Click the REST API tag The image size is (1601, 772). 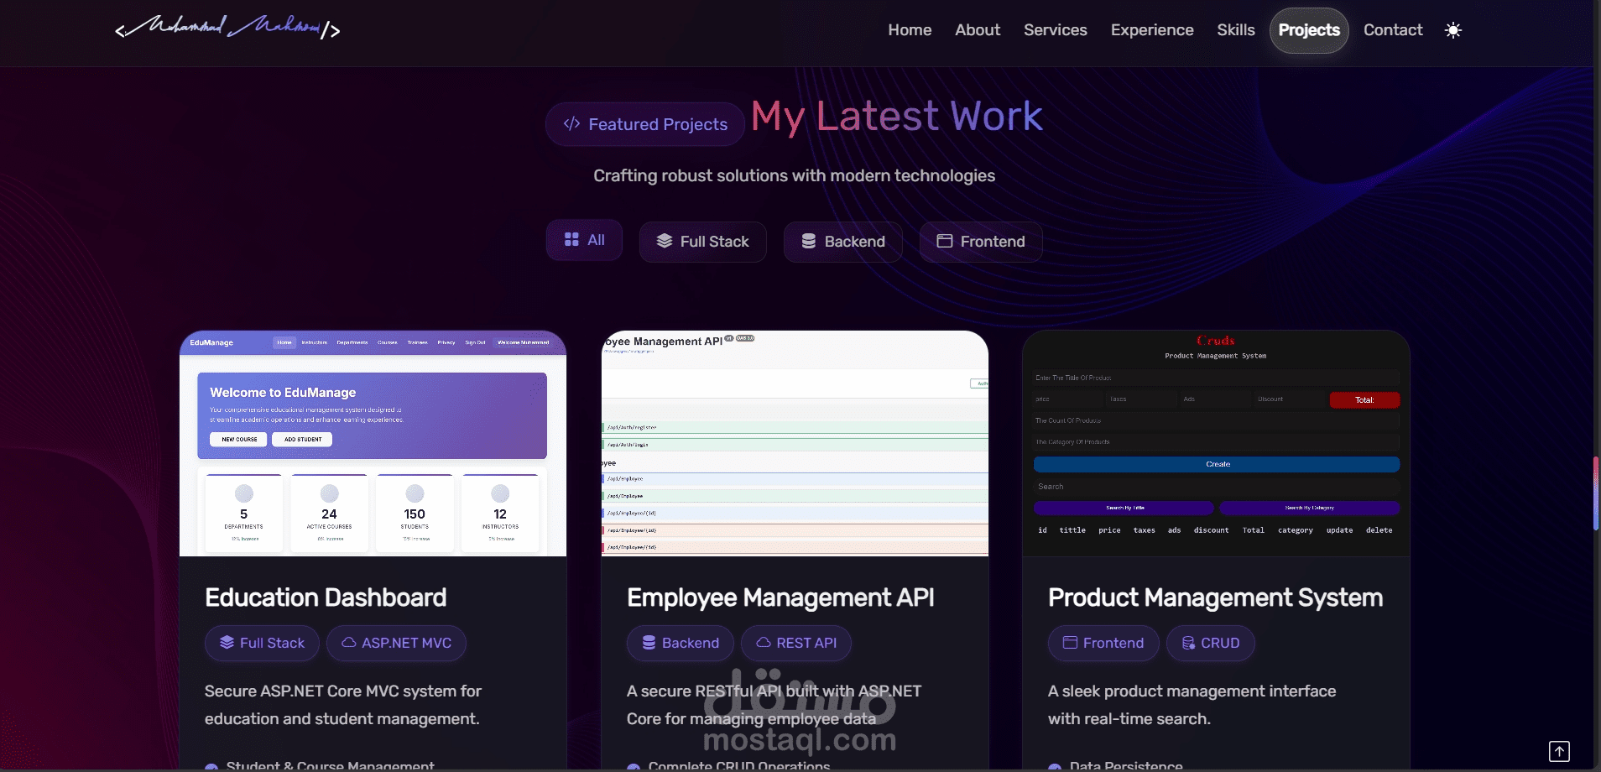click(x=796, y=643)
